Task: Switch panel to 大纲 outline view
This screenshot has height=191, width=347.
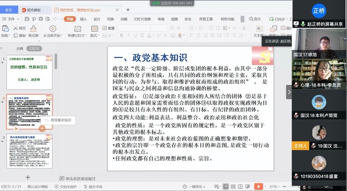Action: click(x=20, y=49)
